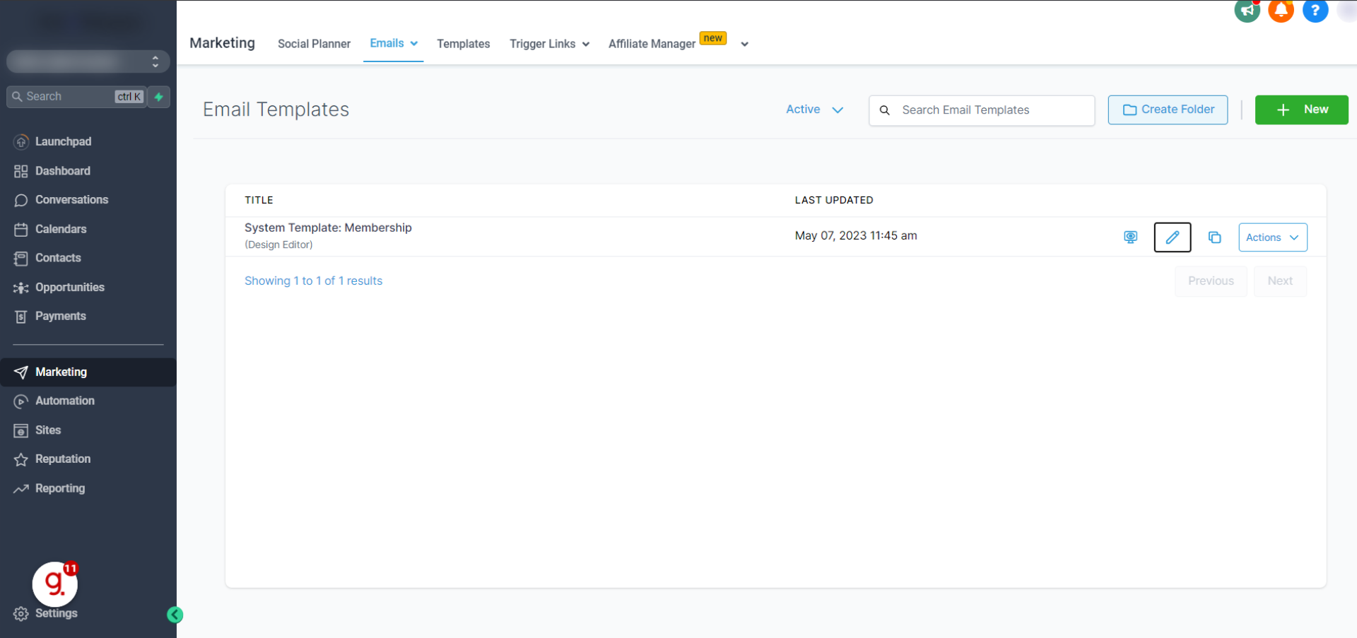1357x638 pixels.
Task: Open the Settings label in the sidebar
Action: (57, 613)
